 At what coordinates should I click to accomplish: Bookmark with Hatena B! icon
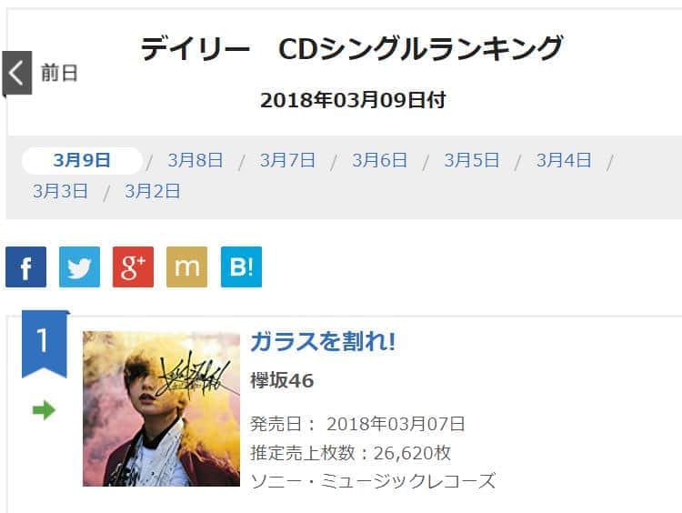(x=241, y=267)
